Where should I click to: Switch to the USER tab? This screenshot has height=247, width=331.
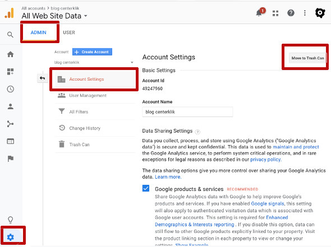pyautogui.click(x=69, y=32)
